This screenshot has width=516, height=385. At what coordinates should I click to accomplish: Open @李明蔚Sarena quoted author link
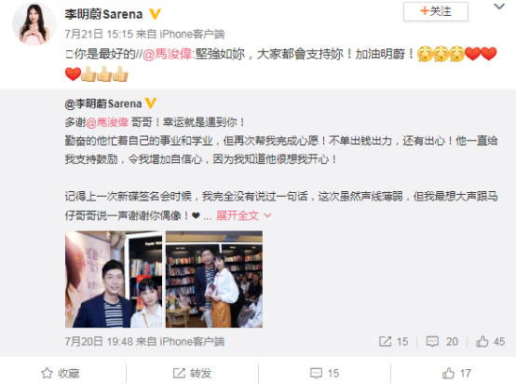pyautogui.click(x=103, y=103)
